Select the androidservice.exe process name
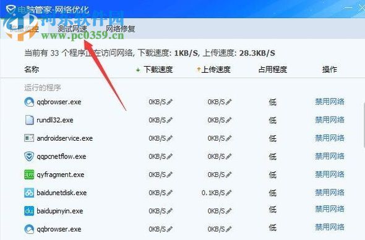 (x=65, y=138)
